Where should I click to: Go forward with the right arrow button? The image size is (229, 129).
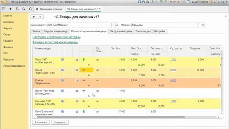(x=40, y=17)
